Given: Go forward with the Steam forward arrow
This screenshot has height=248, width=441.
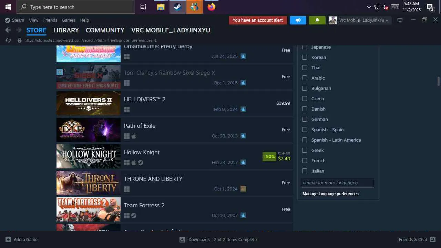Looking at the screenshot, I should click(x=19, y=30).
